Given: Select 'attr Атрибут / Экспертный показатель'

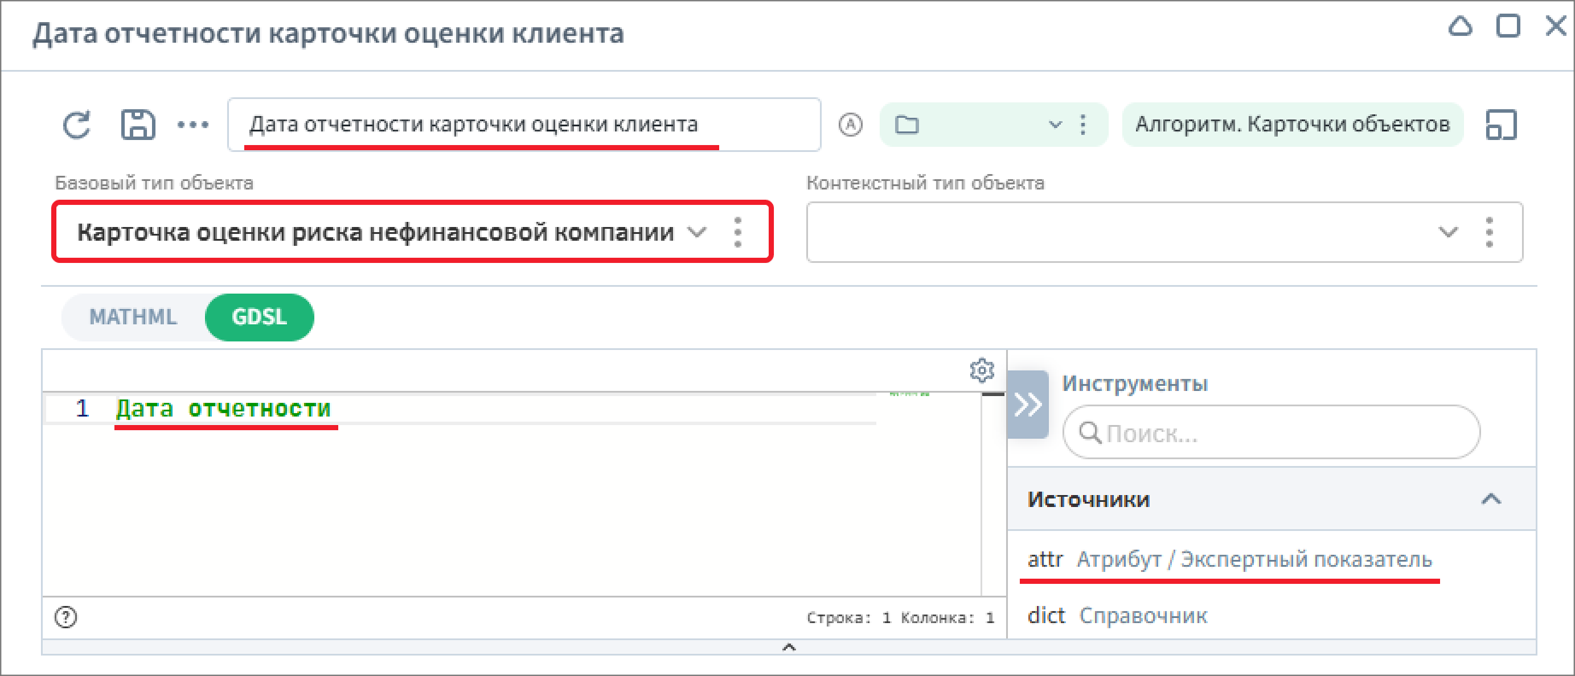Looking at the screenshot, I should (x=1230, y=559).
